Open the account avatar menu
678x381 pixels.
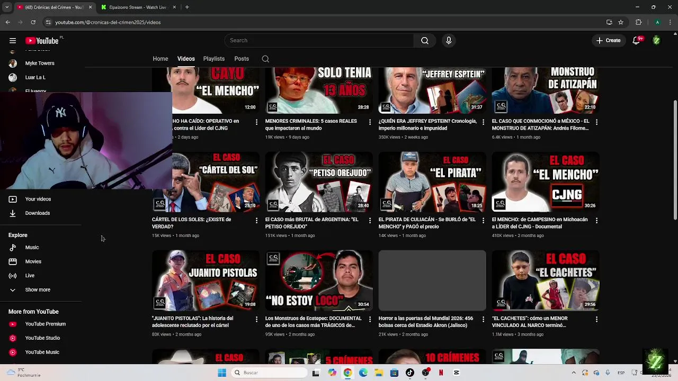656,41
